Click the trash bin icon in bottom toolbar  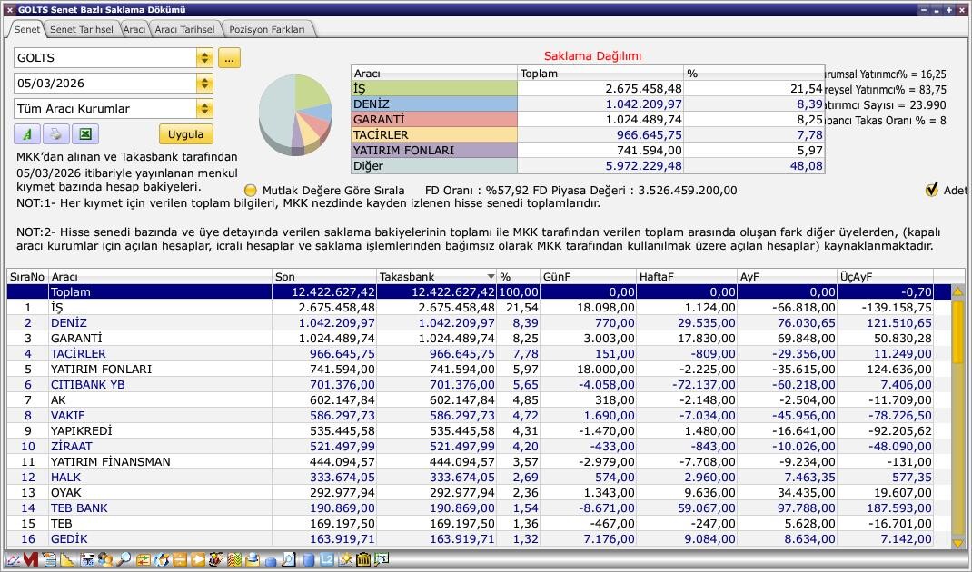coord(363,560)
